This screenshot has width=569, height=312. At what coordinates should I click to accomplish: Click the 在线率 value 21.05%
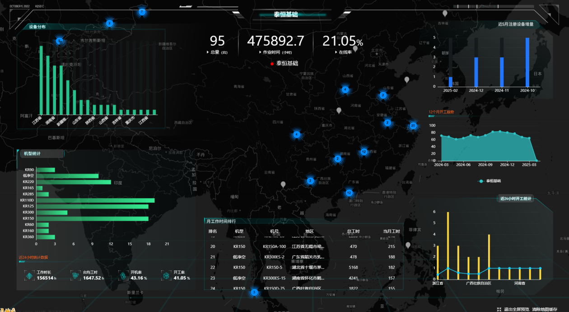click(343, 41)
